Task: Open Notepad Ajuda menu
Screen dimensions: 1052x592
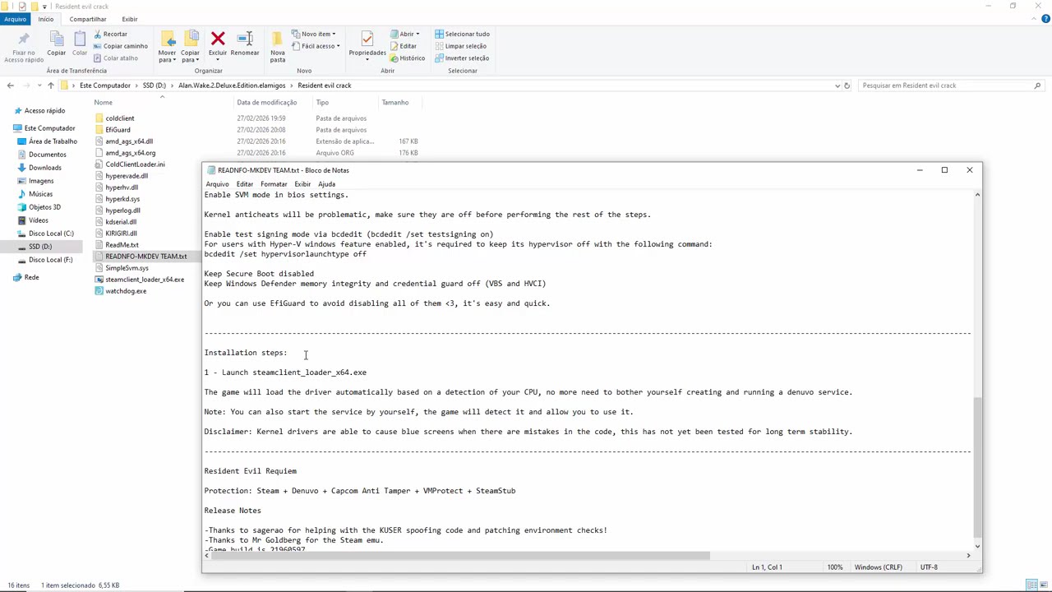Action: [x=326, y=184]
